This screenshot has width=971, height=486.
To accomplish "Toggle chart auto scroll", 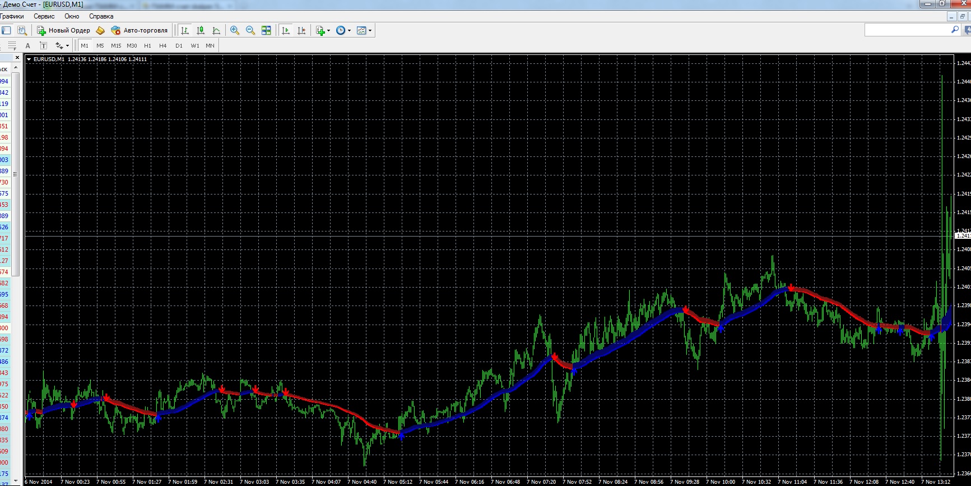I will click(x=286, y=30).
